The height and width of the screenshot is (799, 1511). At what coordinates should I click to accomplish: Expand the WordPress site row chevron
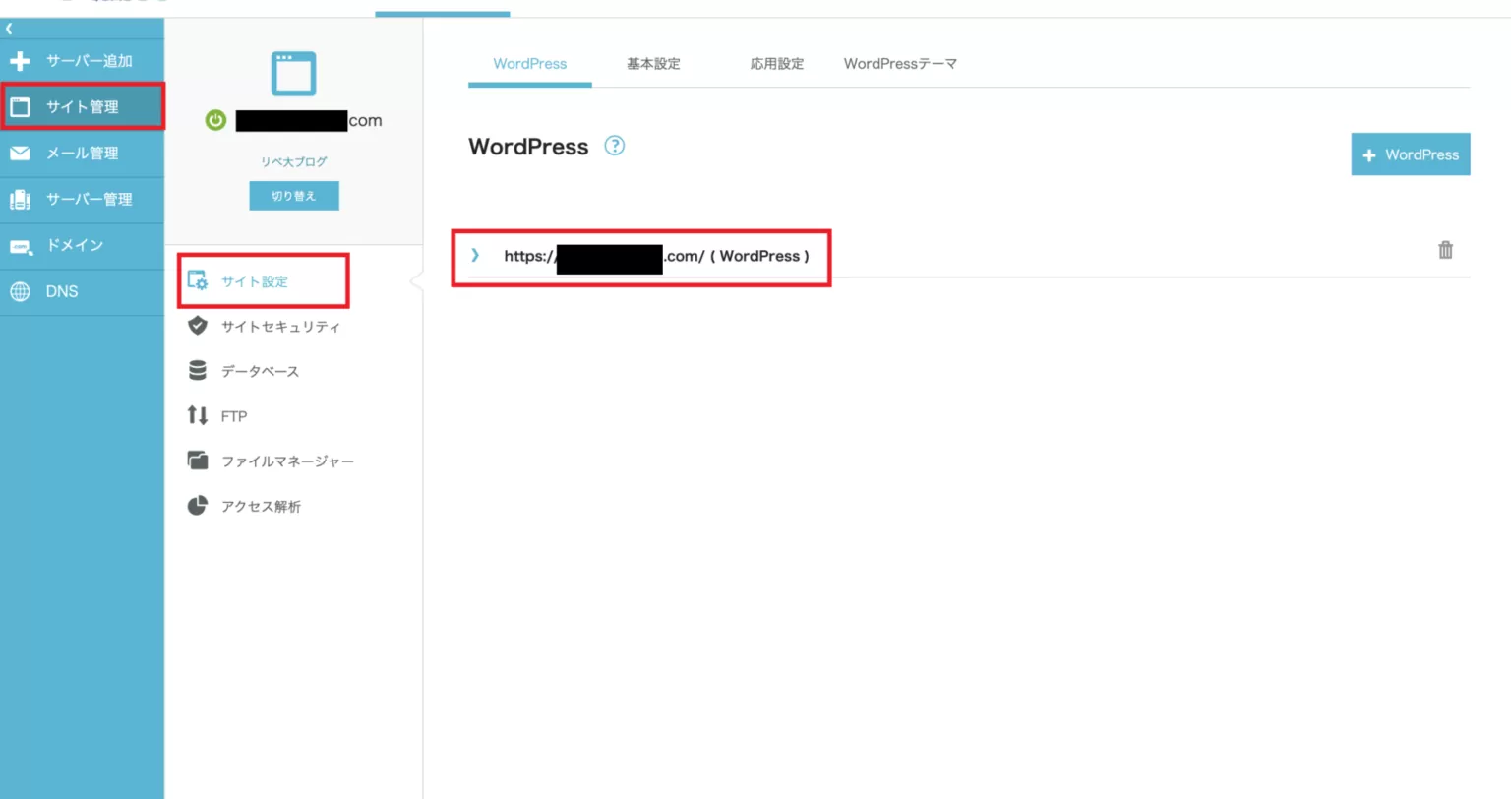[475, 256]
